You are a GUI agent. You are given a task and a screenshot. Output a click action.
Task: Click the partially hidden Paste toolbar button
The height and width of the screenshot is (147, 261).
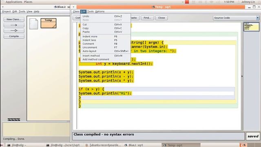tap(135, 18)
